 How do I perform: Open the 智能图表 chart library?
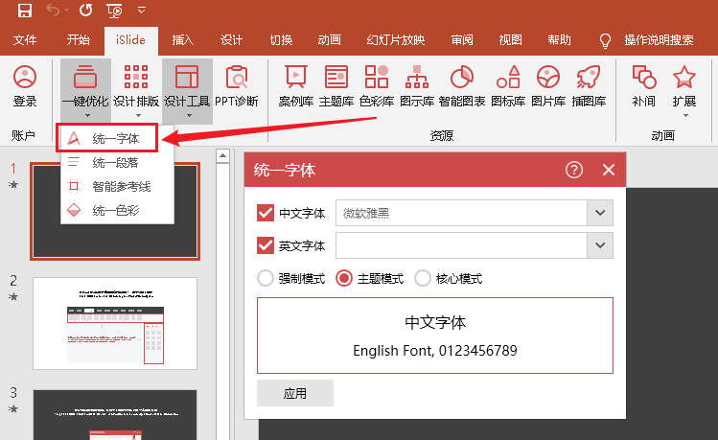coord(462,85)
